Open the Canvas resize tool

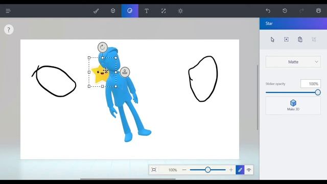click(163, 11)
